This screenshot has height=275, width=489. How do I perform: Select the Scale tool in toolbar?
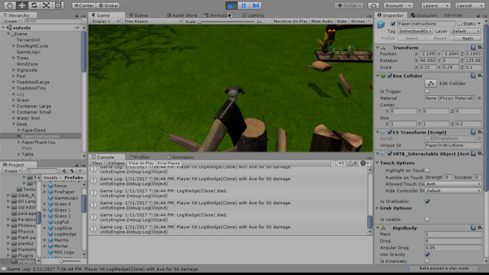(x=46, y=5)
